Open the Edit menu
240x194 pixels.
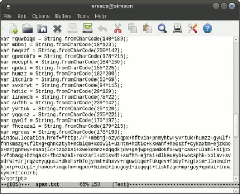point(22,16)
